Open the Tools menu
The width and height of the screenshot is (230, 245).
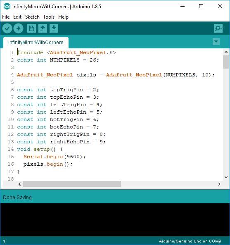point(49,17)
